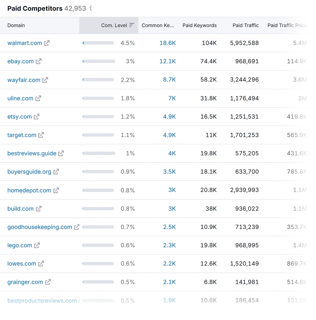Open build.com external link icon
The width and height of the screenshot is (316, 320).
[39, 209]
